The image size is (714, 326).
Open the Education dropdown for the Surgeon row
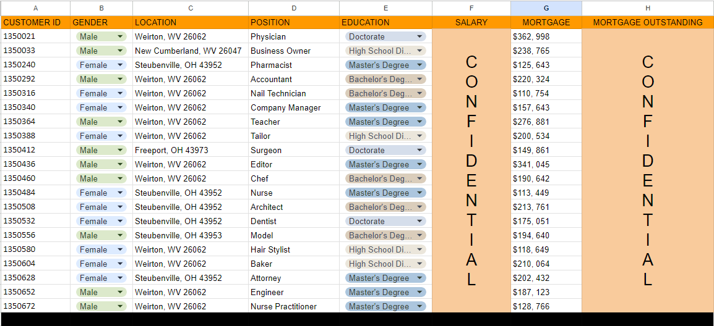point(419,150)
